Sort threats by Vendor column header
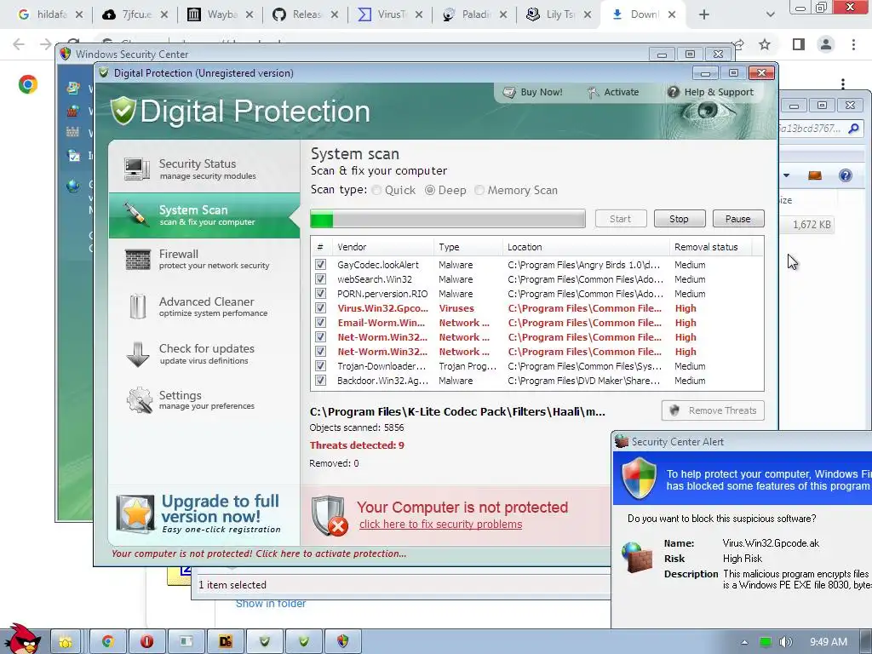Screen dimensions: 872x654 [x=382, y=247]
